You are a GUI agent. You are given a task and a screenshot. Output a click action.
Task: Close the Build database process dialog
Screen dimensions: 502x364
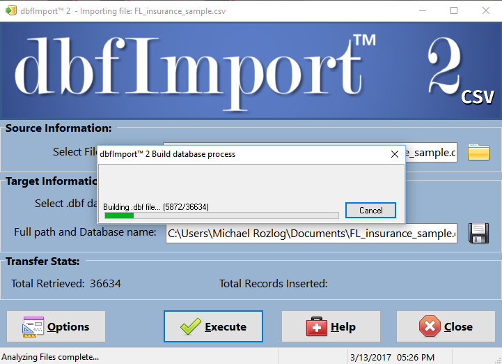(395, 154)
